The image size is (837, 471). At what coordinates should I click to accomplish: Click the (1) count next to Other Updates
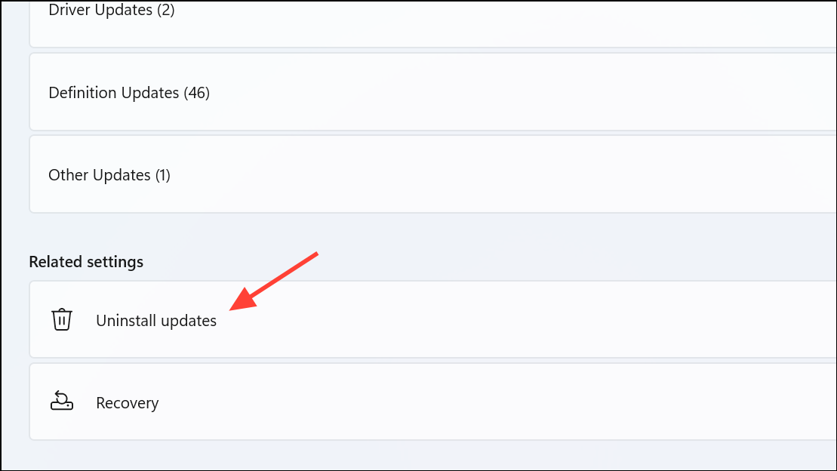[163, 175]
